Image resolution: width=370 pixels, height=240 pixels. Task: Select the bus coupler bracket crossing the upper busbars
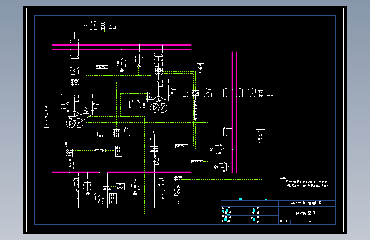pos(74,49)
